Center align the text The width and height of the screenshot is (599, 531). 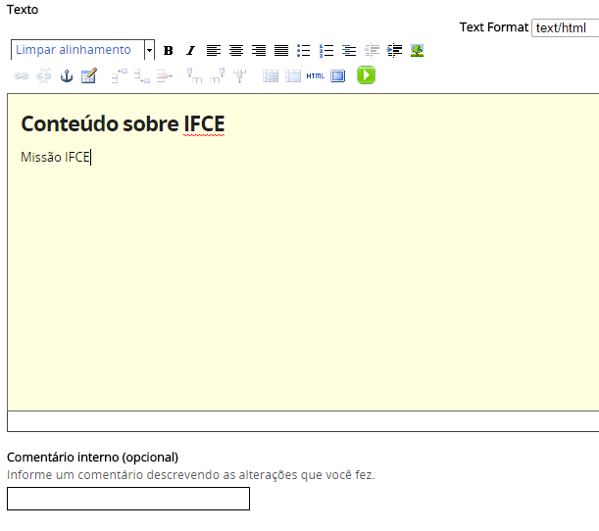tap(236, 50)
